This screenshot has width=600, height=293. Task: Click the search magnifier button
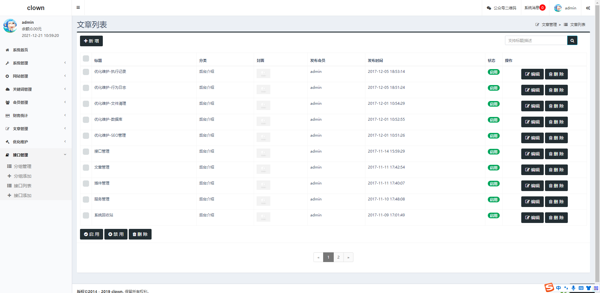[572, 41]
